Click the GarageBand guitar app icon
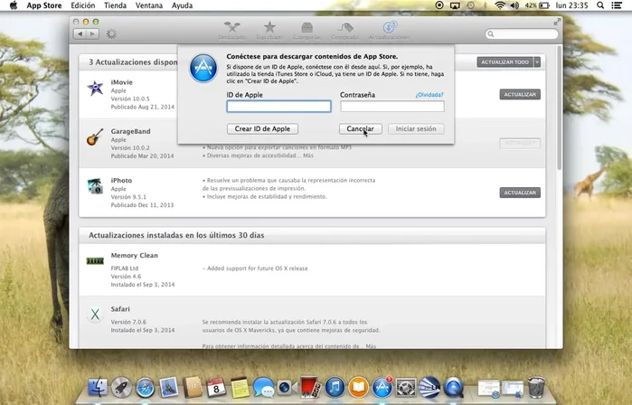The image size is (632, 405). pyautogui.click(x=95, y=137)
